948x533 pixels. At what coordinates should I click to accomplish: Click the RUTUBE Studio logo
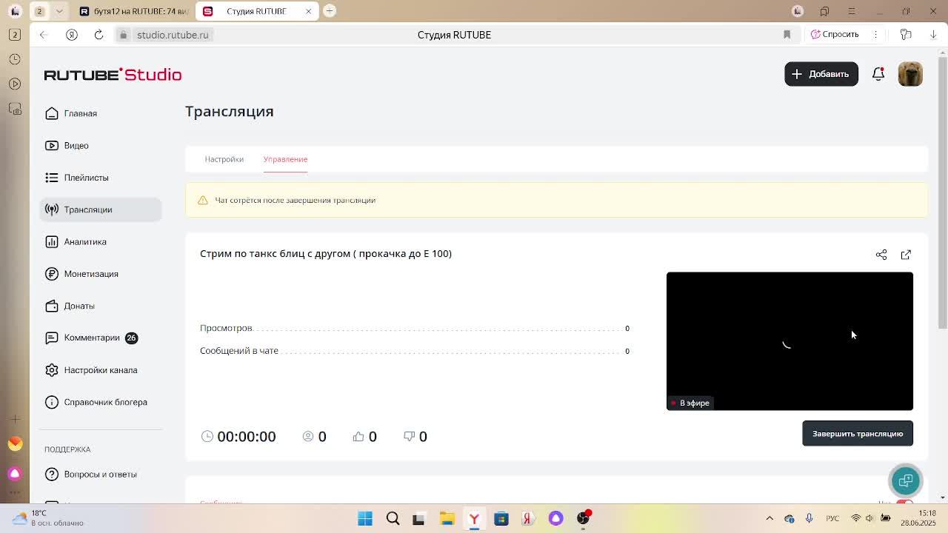click(x=113, y=75)
